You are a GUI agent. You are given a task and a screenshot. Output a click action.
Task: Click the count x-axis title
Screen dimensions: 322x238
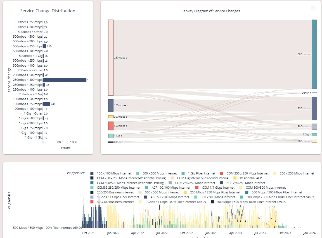point(66,148)
